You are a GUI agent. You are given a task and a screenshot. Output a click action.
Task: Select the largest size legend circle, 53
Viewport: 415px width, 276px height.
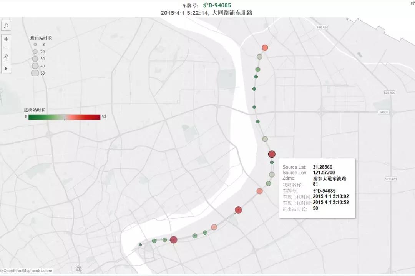pyautogui.click(x=35, y=73)
